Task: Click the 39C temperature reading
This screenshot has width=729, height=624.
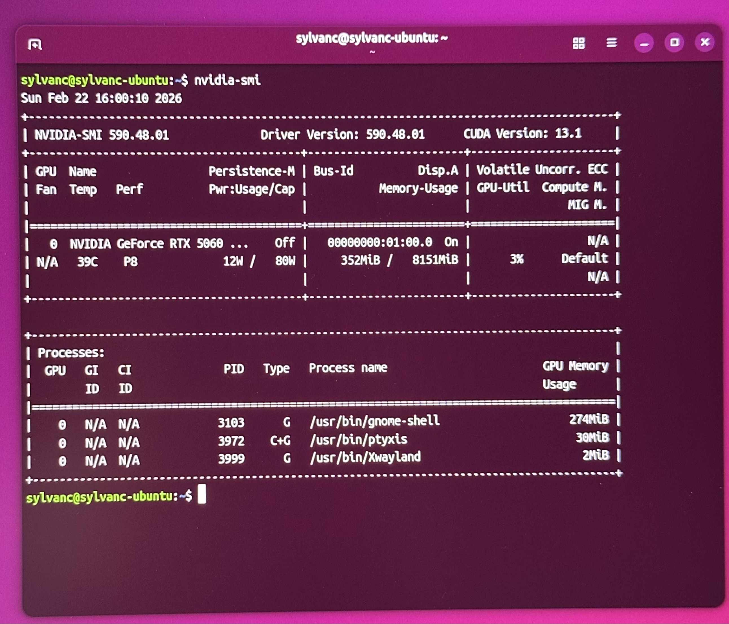Action: (x=87, y=262)
